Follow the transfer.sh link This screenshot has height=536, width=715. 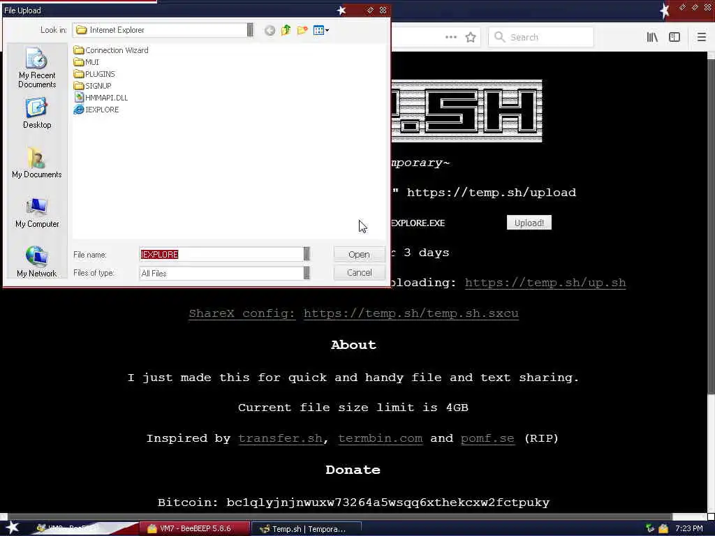[x=280, y=438]
